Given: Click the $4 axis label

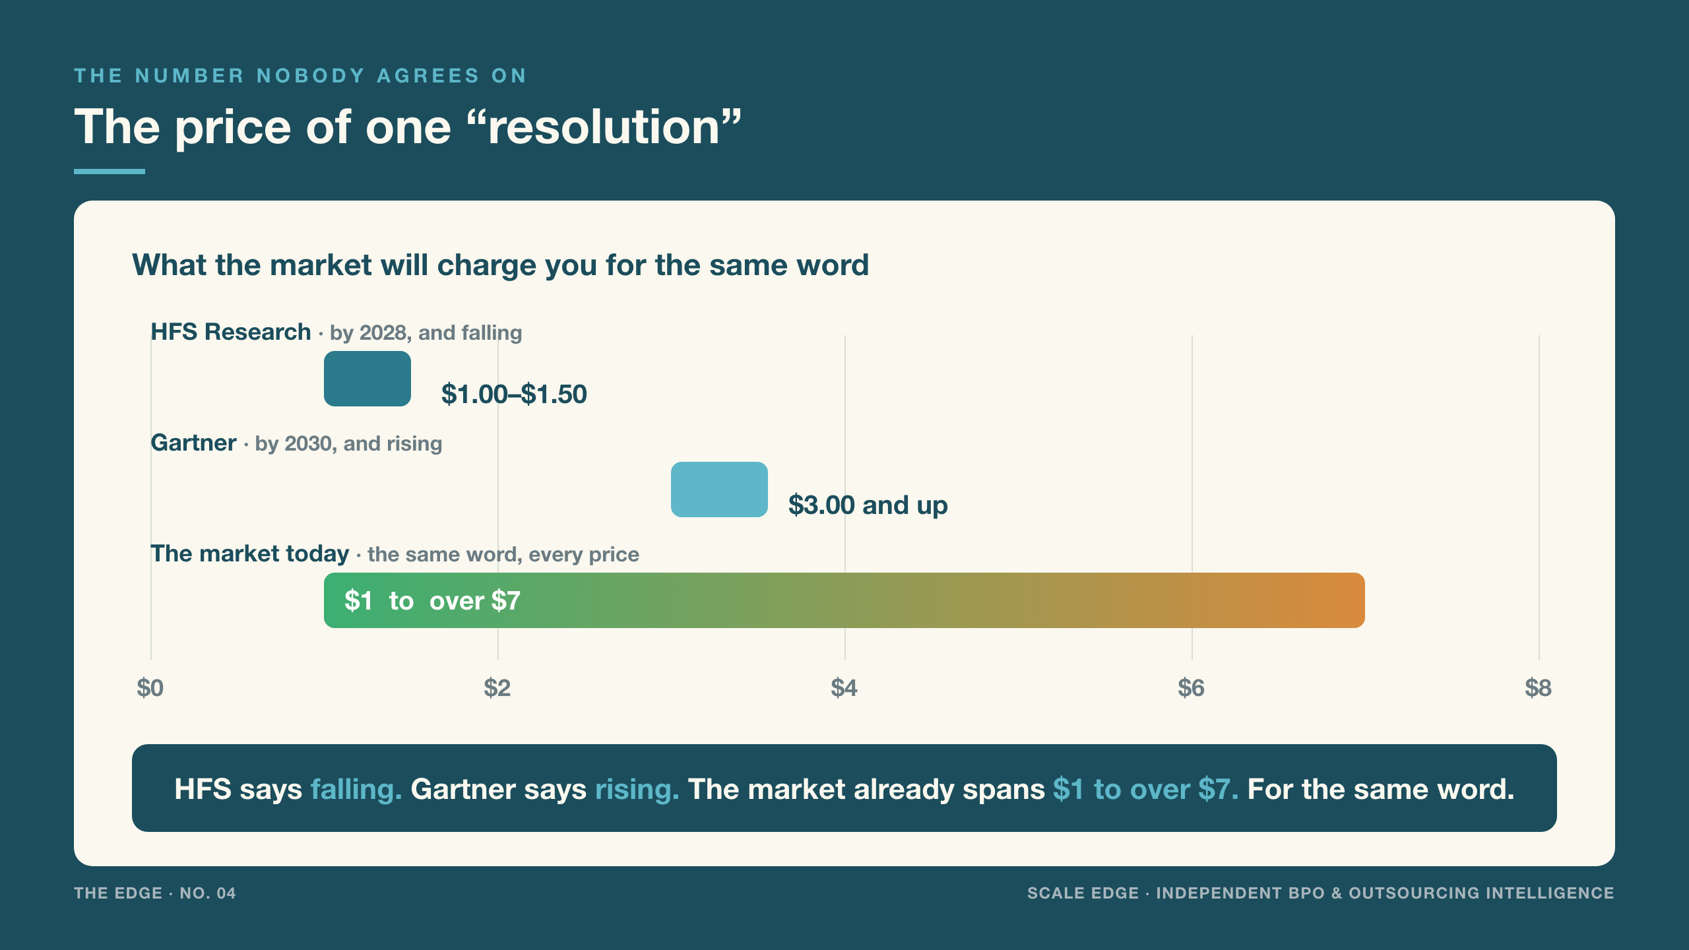Looking at the screenshot, I should tap(844, 688).
